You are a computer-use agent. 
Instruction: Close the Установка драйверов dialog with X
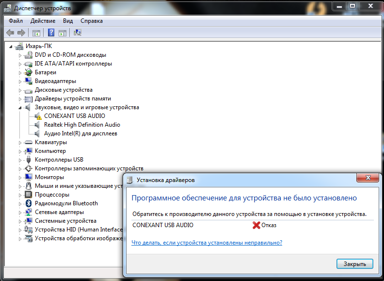tap(368, 178)
